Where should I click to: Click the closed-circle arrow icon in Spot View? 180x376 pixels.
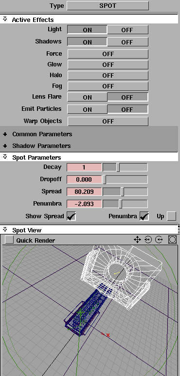(x=148, y=240)
